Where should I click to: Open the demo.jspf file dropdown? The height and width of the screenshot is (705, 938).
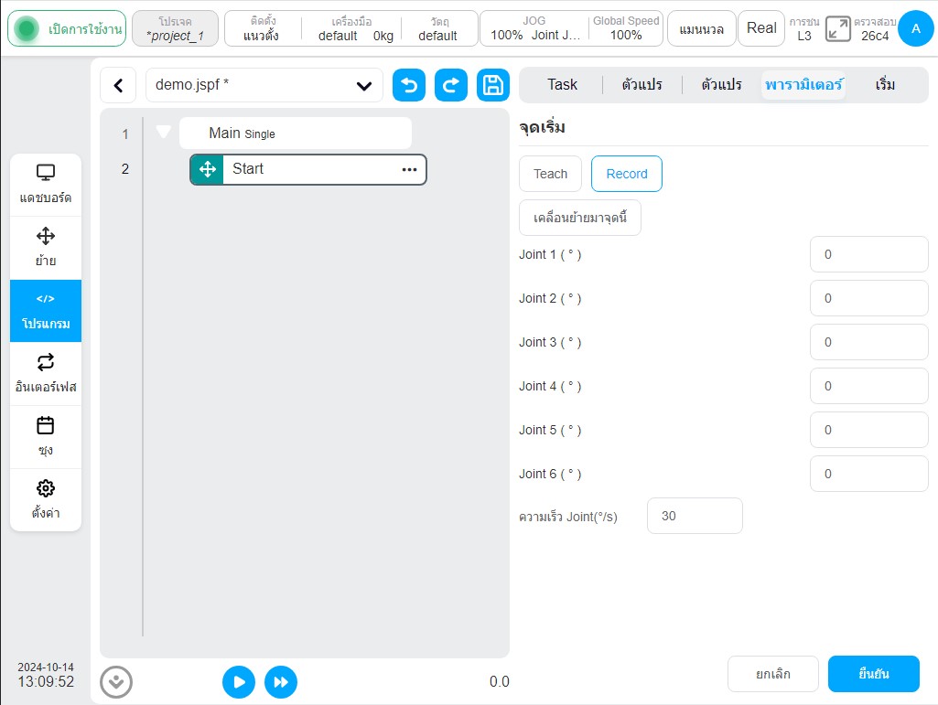(x=264, y=85)
